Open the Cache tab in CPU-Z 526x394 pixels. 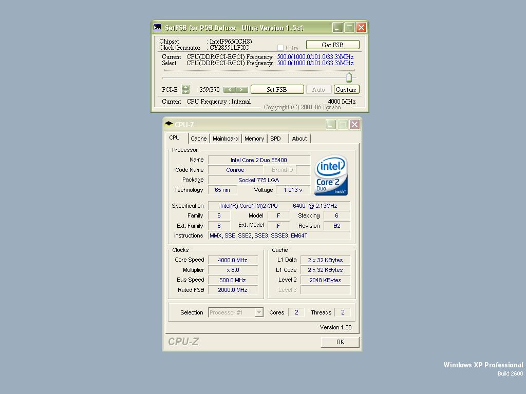(199, 139)
